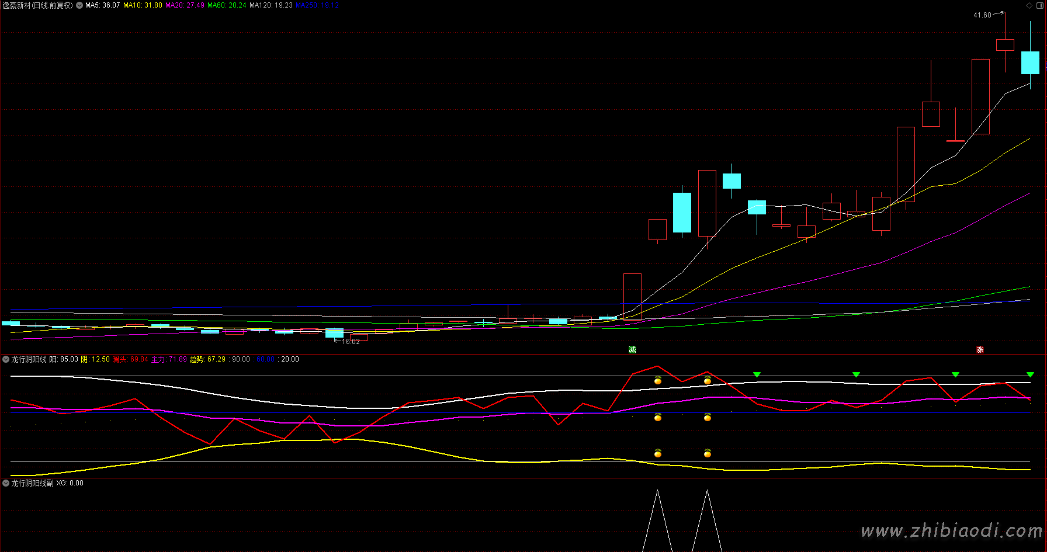
Task: Expand the 龙行阴阳线副 indicator dropdown arrow
Action: point(6,483)
